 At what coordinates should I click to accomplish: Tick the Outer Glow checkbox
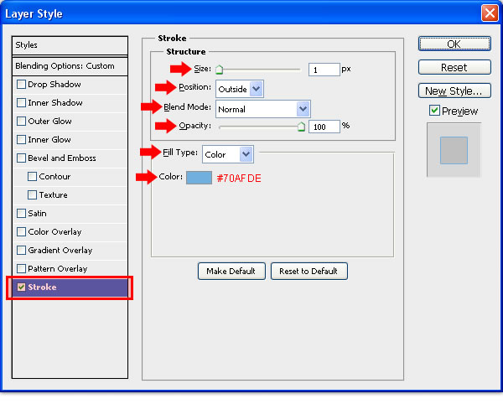[21, 122]
